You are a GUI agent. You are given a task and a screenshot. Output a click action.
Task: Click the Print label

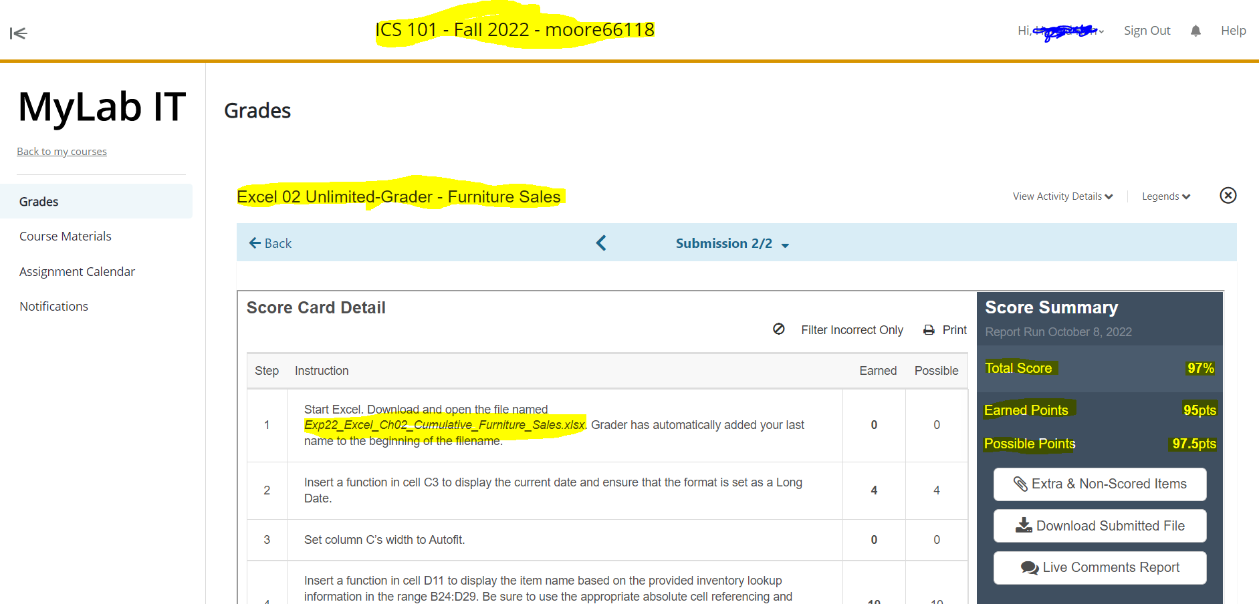[x=954, y=330]
